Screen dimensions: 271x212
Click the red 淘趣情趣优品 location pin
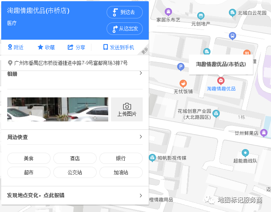[x=220, y=81]
